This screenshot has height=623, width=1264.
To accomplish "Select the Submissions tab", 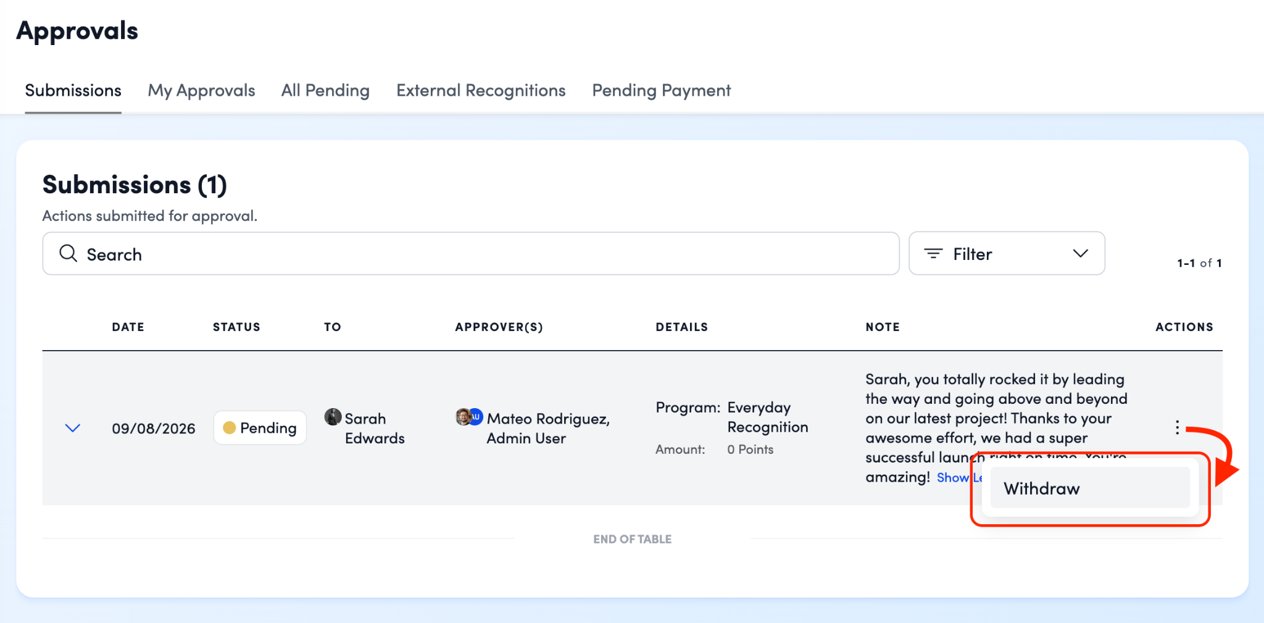I will (x=73, y=90).
